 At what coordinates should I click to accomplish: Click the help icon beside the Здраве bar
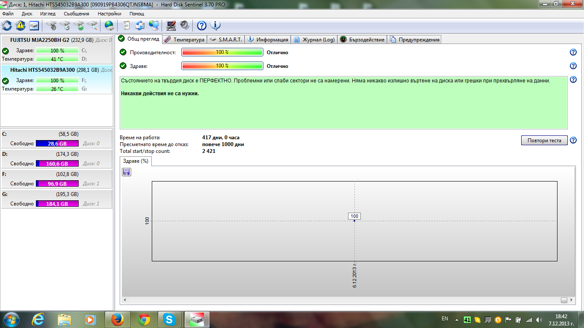pos(573,66)
